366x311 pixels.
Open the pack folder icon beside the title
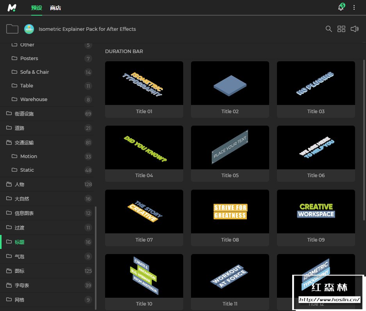12,29
